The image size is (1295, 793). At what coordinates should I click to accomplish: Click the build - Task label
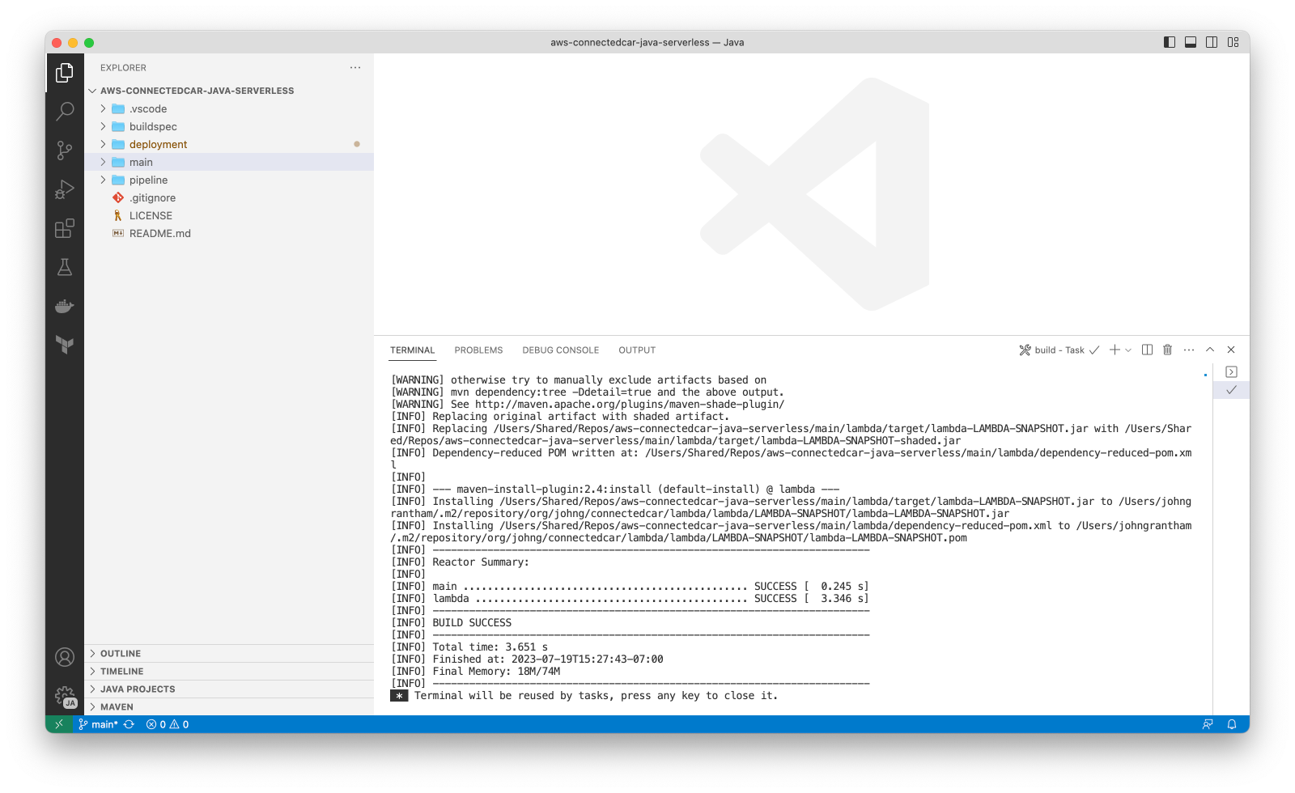(1059, 350)
